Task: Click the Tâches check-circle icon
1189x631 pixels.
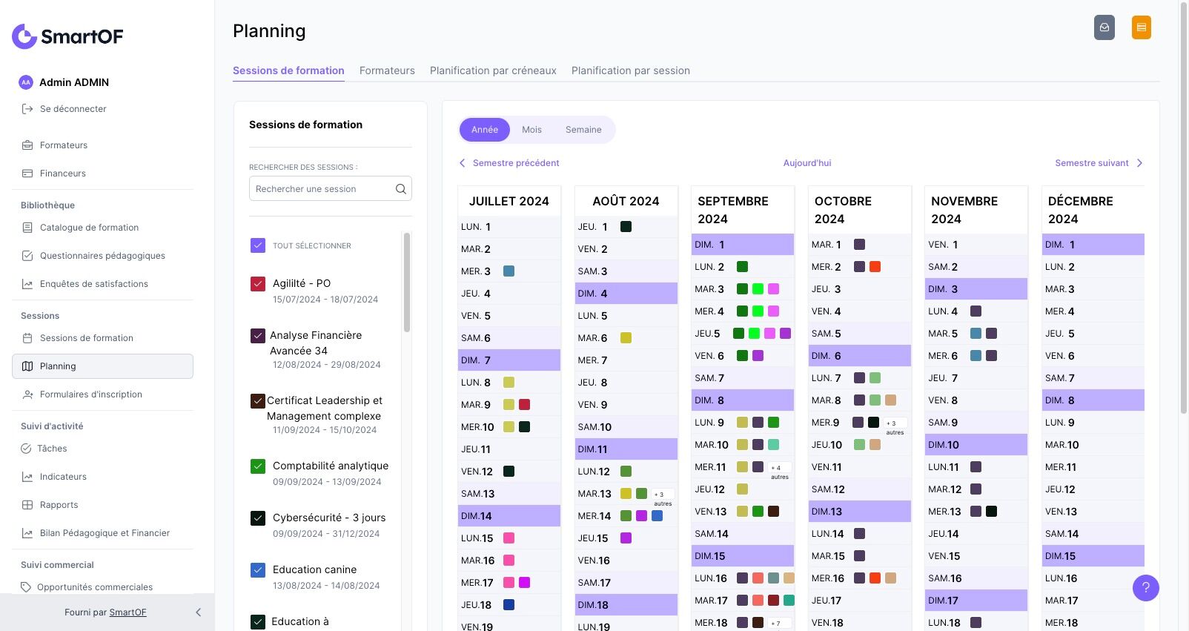Action: click(x=26, y=449)
